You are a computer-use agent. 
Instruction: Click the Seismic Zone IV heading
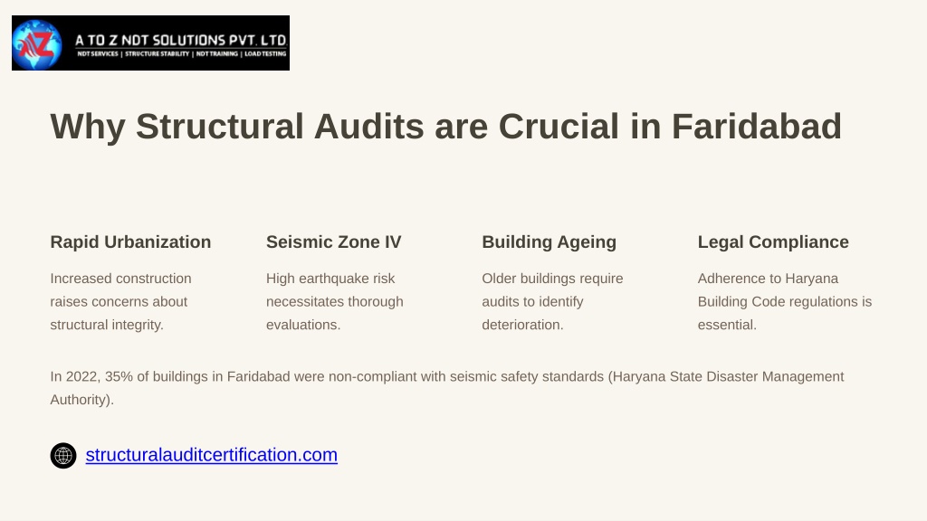pos(333,242)
